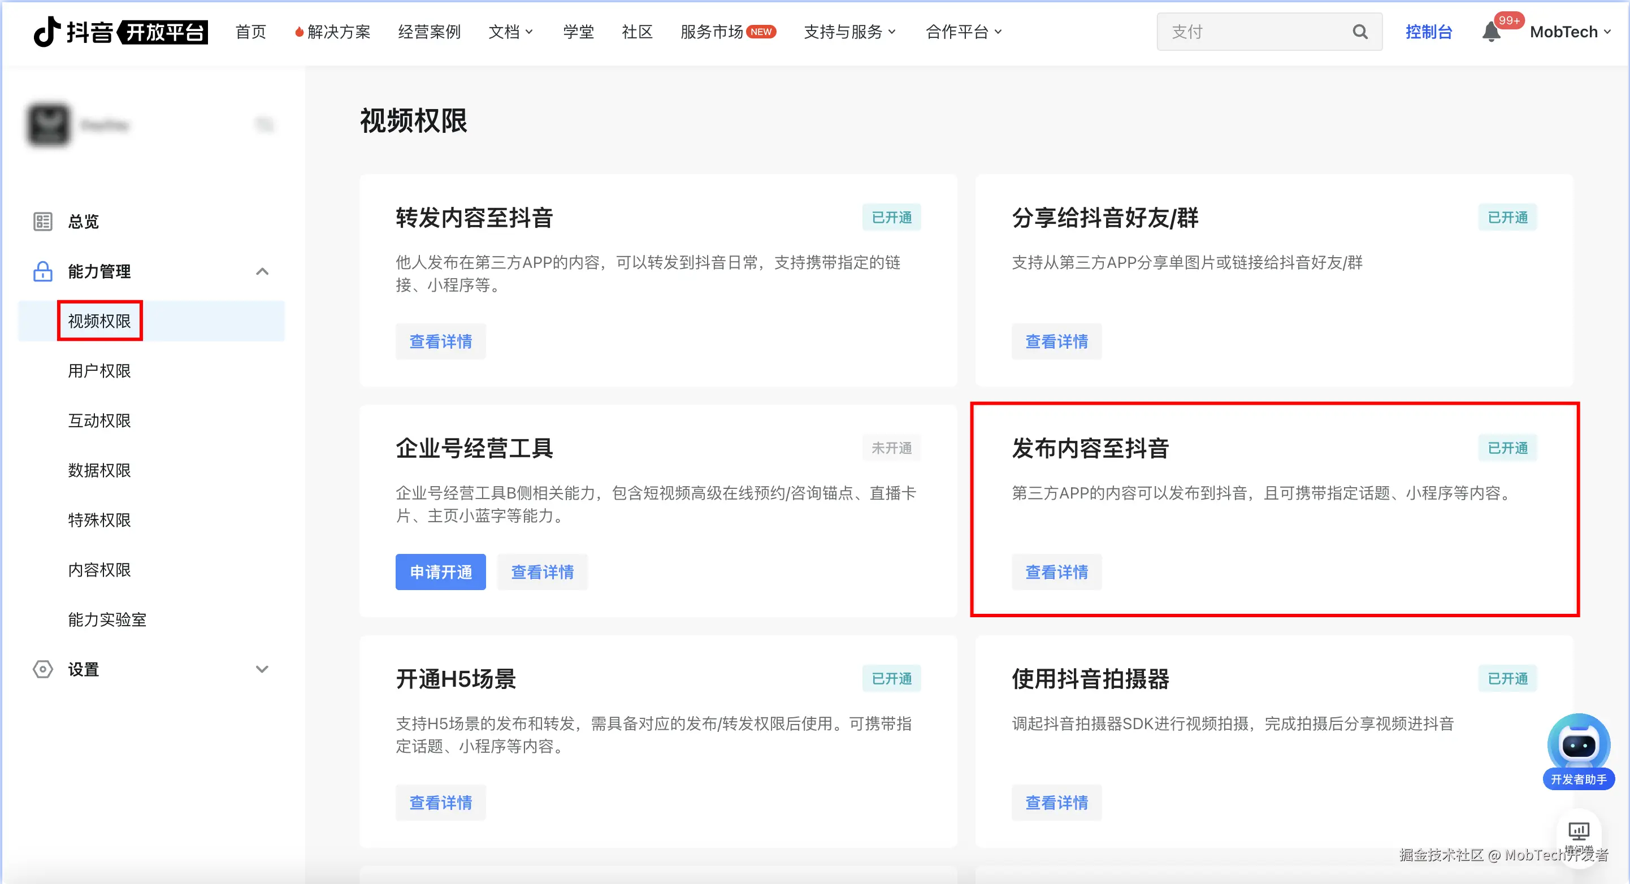View details for 分享给抖音好友/群
Screen dimensions: 1630x884
point(1056,342)
